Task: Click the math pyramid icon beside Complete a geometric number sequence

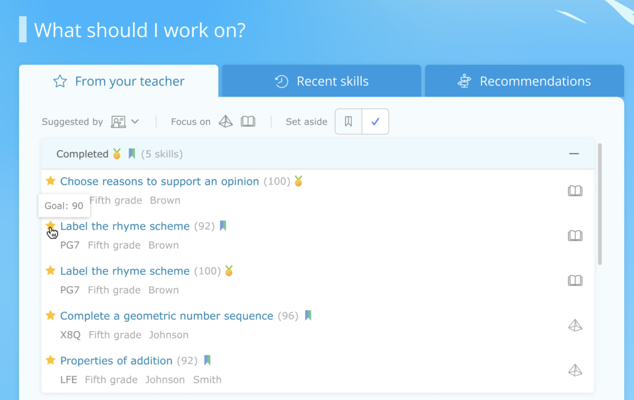Action: 575,325
